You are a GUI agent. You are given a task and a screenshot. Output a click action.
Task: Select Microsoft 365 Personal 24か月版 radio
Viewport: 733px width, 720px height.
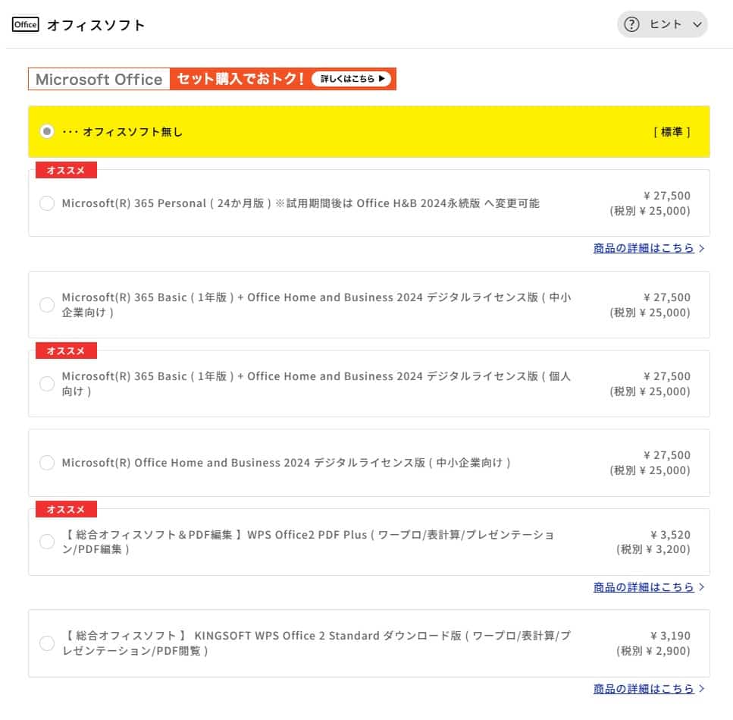point(47,203)
